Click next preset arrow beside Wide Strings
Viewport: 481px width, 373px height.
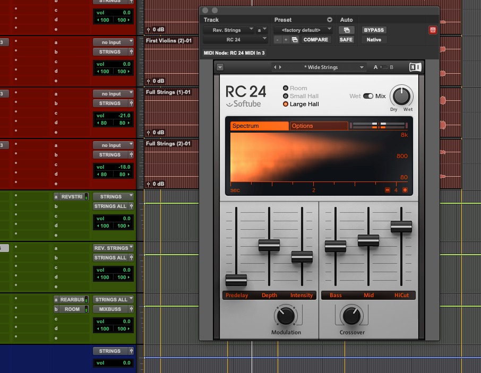(280, 67)
